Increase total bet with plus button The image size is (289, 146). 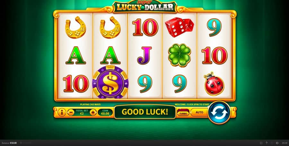coord(93,112)
